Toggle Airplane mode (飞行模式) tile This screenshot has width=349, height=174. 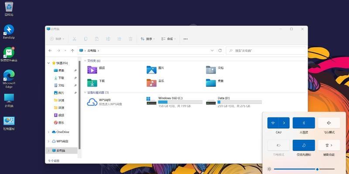pos(329,123)
